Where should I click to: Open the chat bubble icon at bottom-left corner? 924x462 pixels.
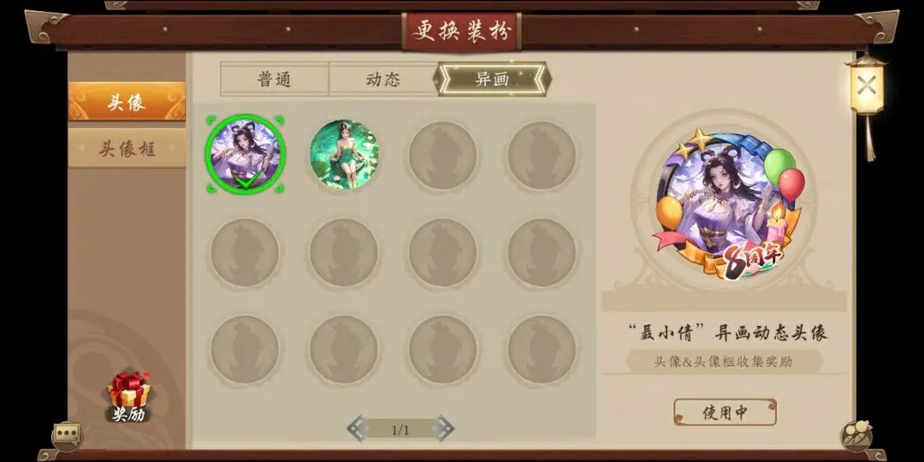(x=66, y=436)
